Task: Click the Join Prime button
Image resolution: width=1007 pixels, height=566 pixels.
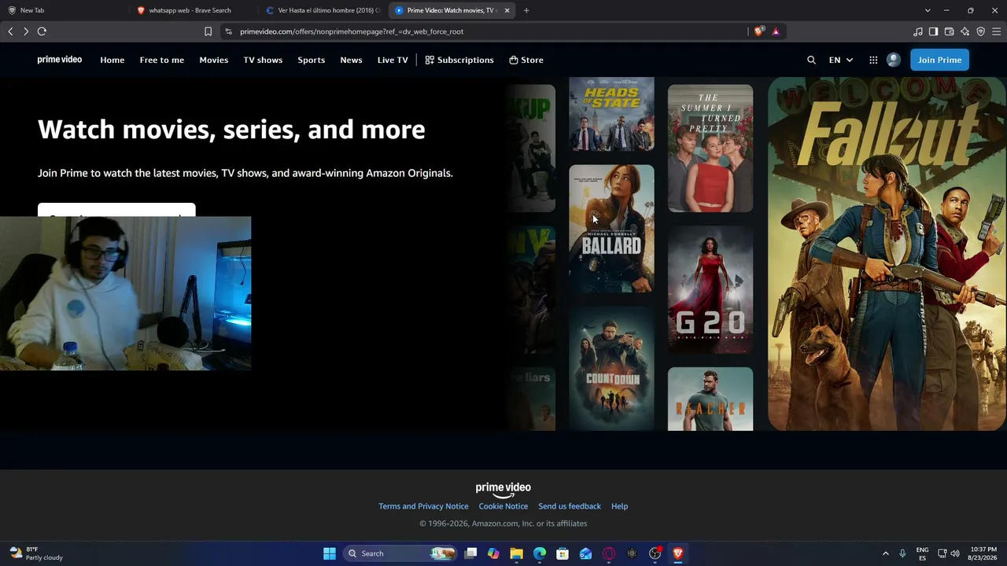Action: (x=939, y=60)
